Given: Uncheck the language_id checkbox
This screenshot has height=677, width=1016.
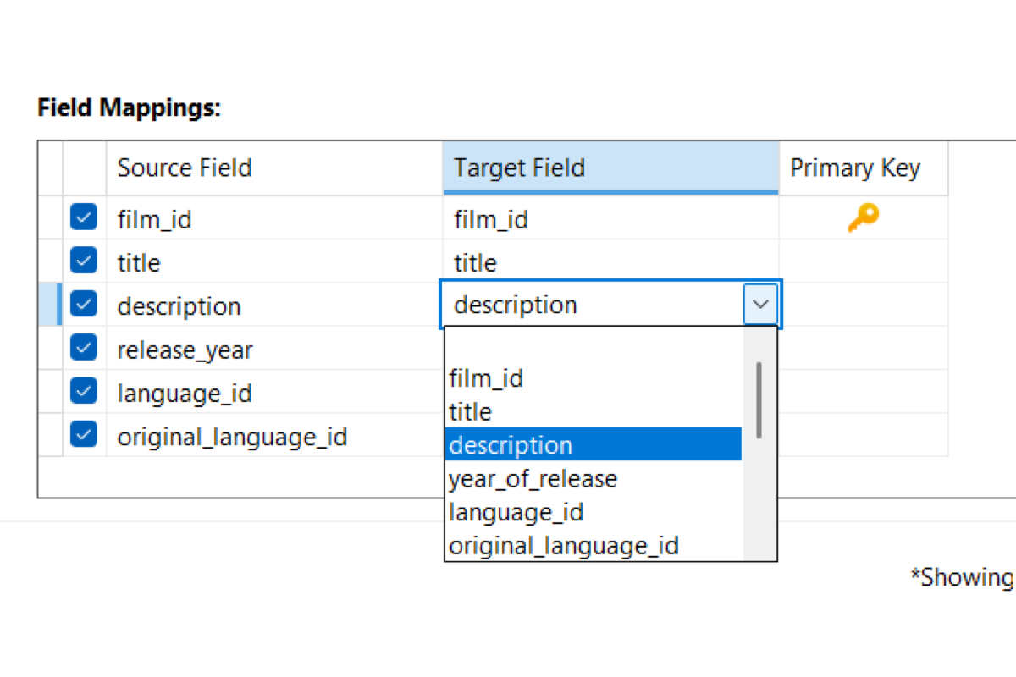Looking at the screenshot, I should 83,391.
